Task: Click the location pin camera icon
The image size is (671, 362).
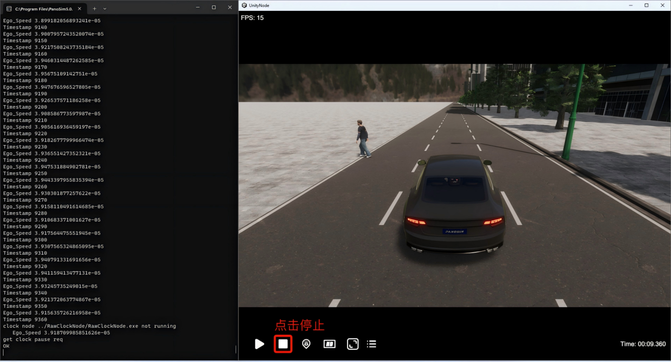Action: point(306,344)
